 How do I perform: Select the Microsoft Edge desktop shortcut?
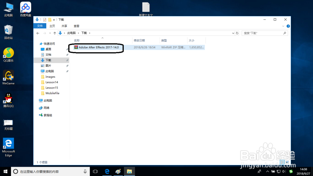click(x=8, y=147)
